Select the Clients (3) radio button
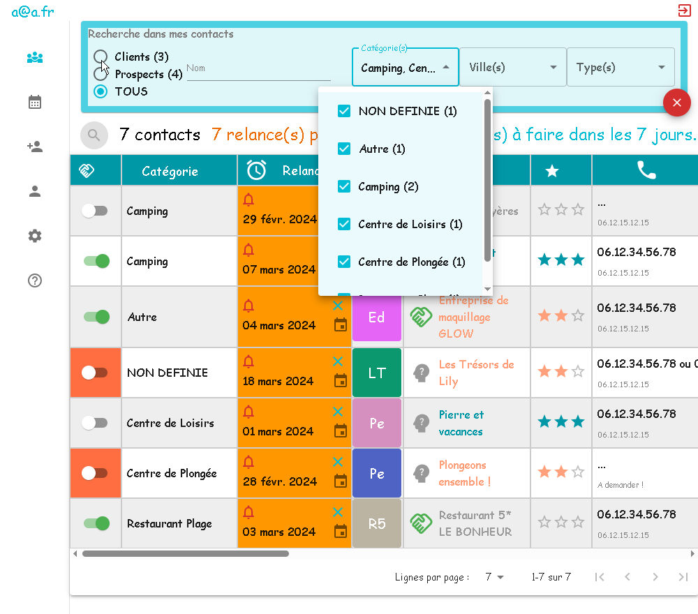Viewport: 698px width, 614px height. click(x=101, y=57)
